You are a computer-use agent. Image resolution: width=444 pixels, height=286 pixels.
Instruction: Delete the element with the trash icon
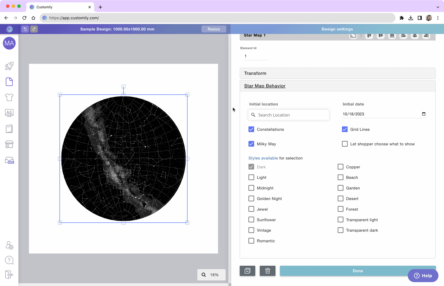[x=267, y=271]
